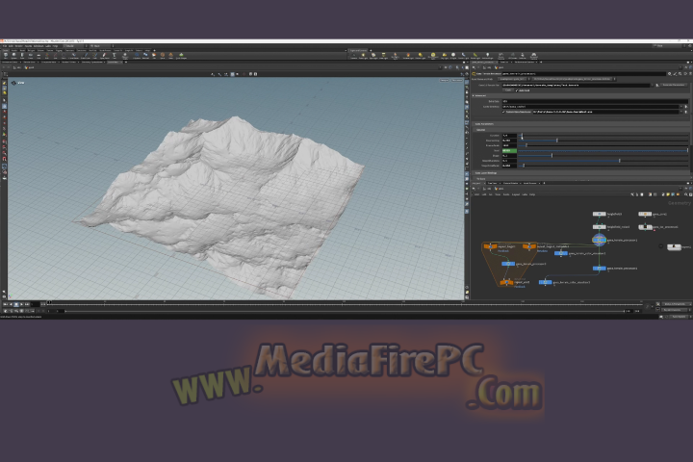This screenshot has height=462, width=693.
Task: Select the heightfield_noise1 node
Action: (600, 227)
